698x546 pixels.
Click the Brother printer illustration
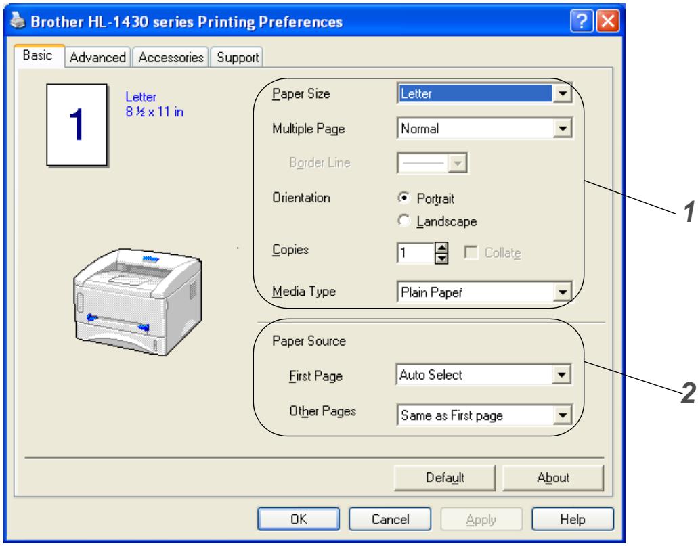[x=137, y=302]
